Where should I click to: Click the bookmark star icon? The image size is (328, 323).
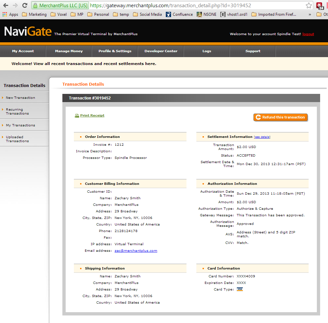[309, 6]
